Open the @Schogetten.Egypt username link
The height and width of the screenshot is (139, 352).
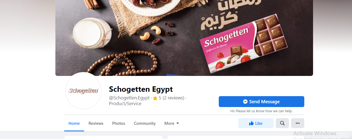click(129, 98)
